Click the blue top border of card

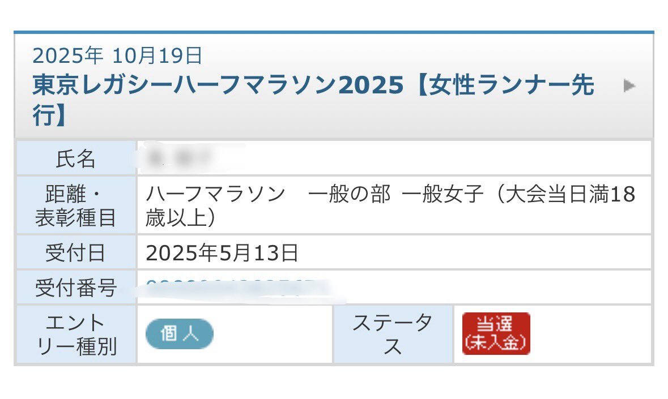click(334, 32)
